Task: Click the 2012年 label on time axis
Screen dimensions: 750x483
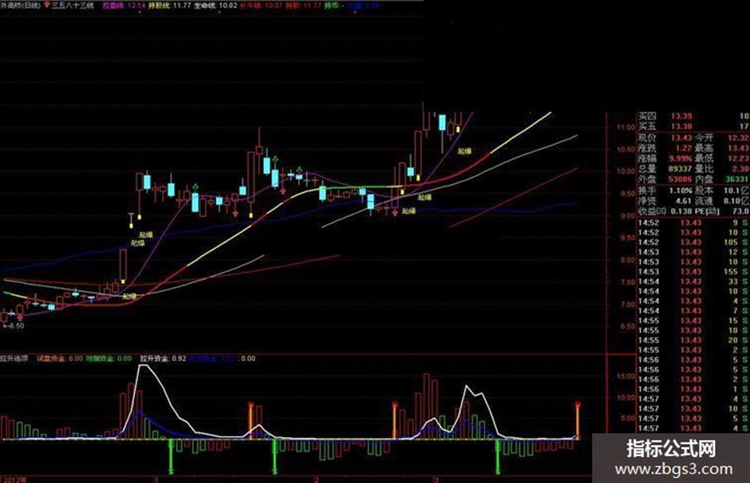Action: pos(13,479)
